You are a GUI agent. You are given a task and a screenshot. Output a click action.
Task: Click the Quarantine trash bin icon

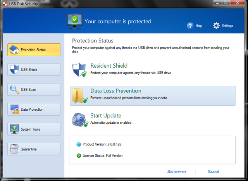click(x=14, y=149)
